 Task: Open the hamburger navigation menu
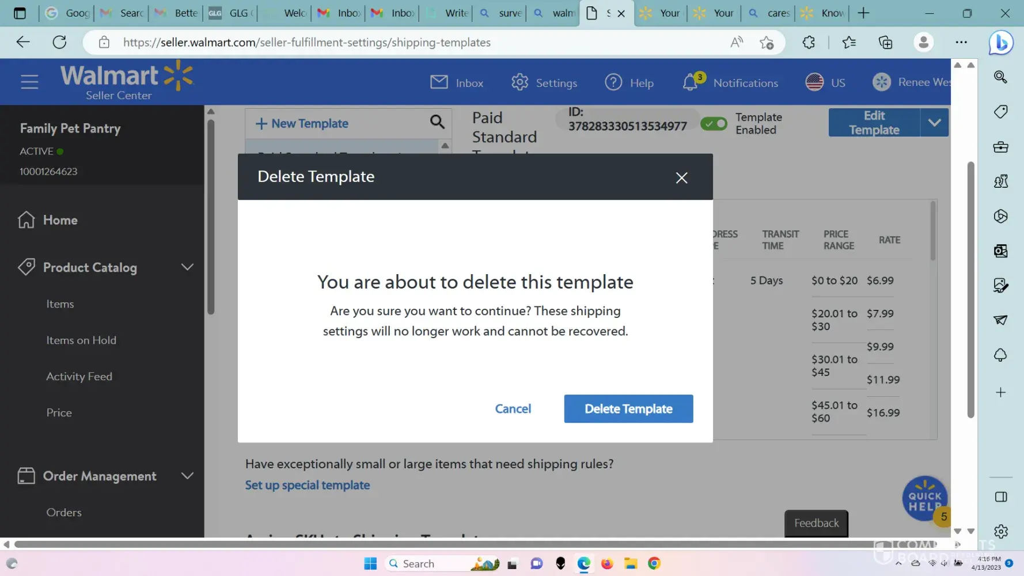tap(29, 82)
